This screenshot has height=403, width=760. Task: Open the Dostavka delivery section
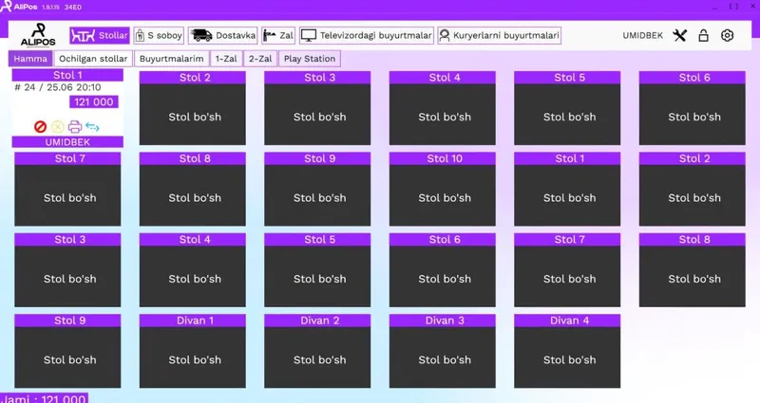[222, 35]
